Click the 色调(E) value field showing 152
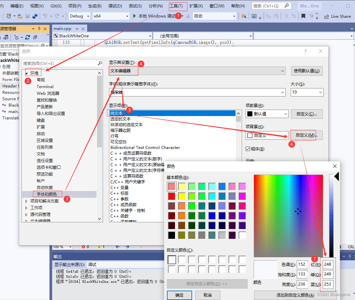Image resolution: width=355 pixels, height=300 pixels. (x=302, y=264)
